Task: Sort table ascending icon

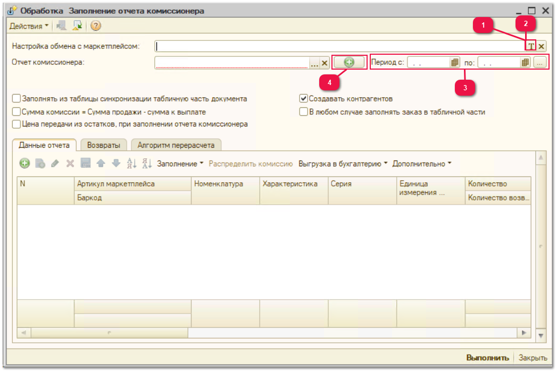Action: tap(131, 163)
